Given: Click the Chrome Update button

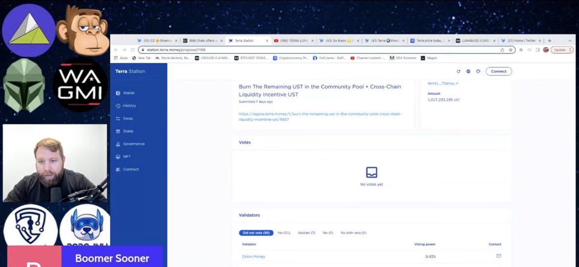Looking at the screenshot, I should (562, 50).
